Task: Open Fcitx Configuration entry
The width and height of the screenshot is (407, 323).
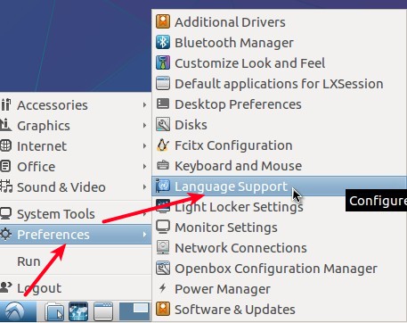Action: pyautogui.click(x=279, y=145)
